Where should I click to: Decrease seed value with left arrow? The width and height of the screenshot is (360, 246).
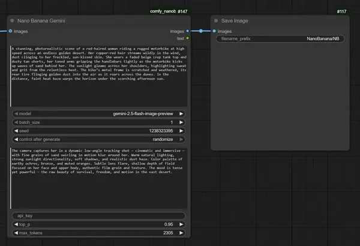click(16, 131)
